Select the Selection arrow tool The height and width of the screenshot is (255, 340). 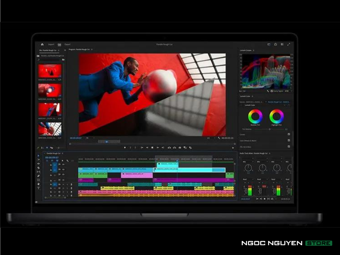(39, 156)
